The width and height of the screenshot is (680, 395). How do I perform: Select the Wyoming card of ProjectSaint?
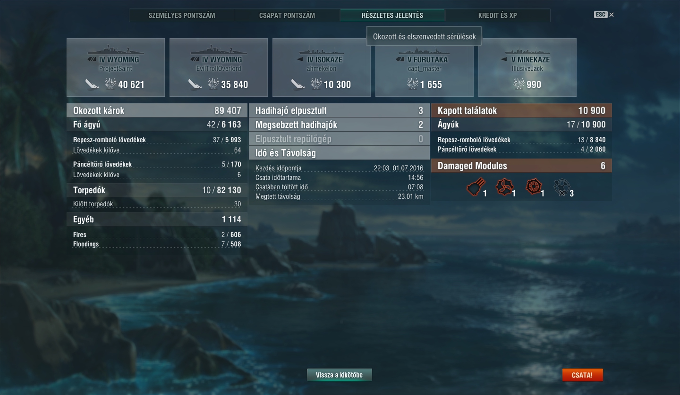(x=116, y=67)
